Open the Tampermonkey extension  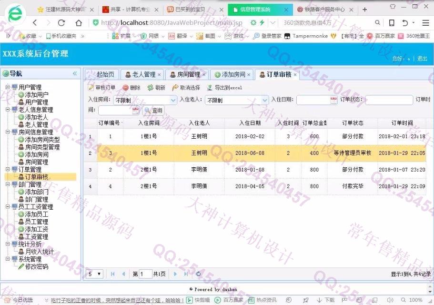(306, 36)
